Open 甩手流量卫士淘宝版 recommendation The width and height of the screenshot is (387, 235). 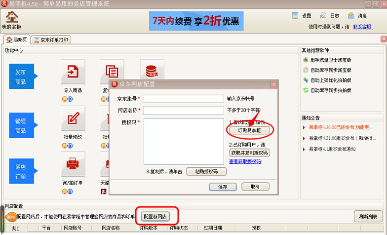click(331, 60)
